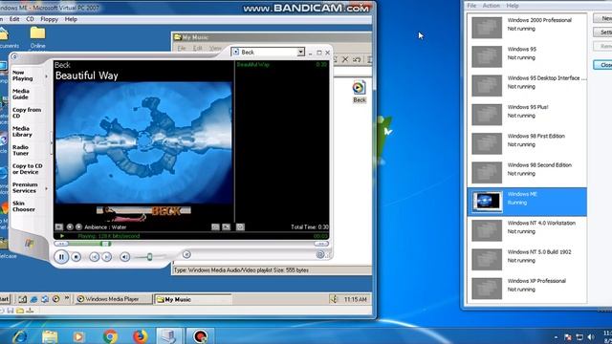The height and width of the screenshot is (344, 612).
Task: Open Copy to CD or Device
Action: pos(28,169)
